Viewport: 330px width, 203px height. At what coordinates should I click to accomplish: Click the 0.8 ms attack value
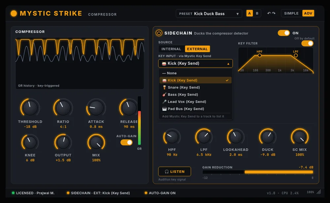pos(96,127)
